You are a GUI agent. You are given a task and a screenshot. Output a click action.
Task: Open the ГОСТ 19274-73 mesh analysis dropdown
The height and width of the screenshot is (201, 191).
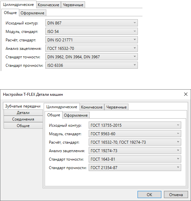[135, 151]
